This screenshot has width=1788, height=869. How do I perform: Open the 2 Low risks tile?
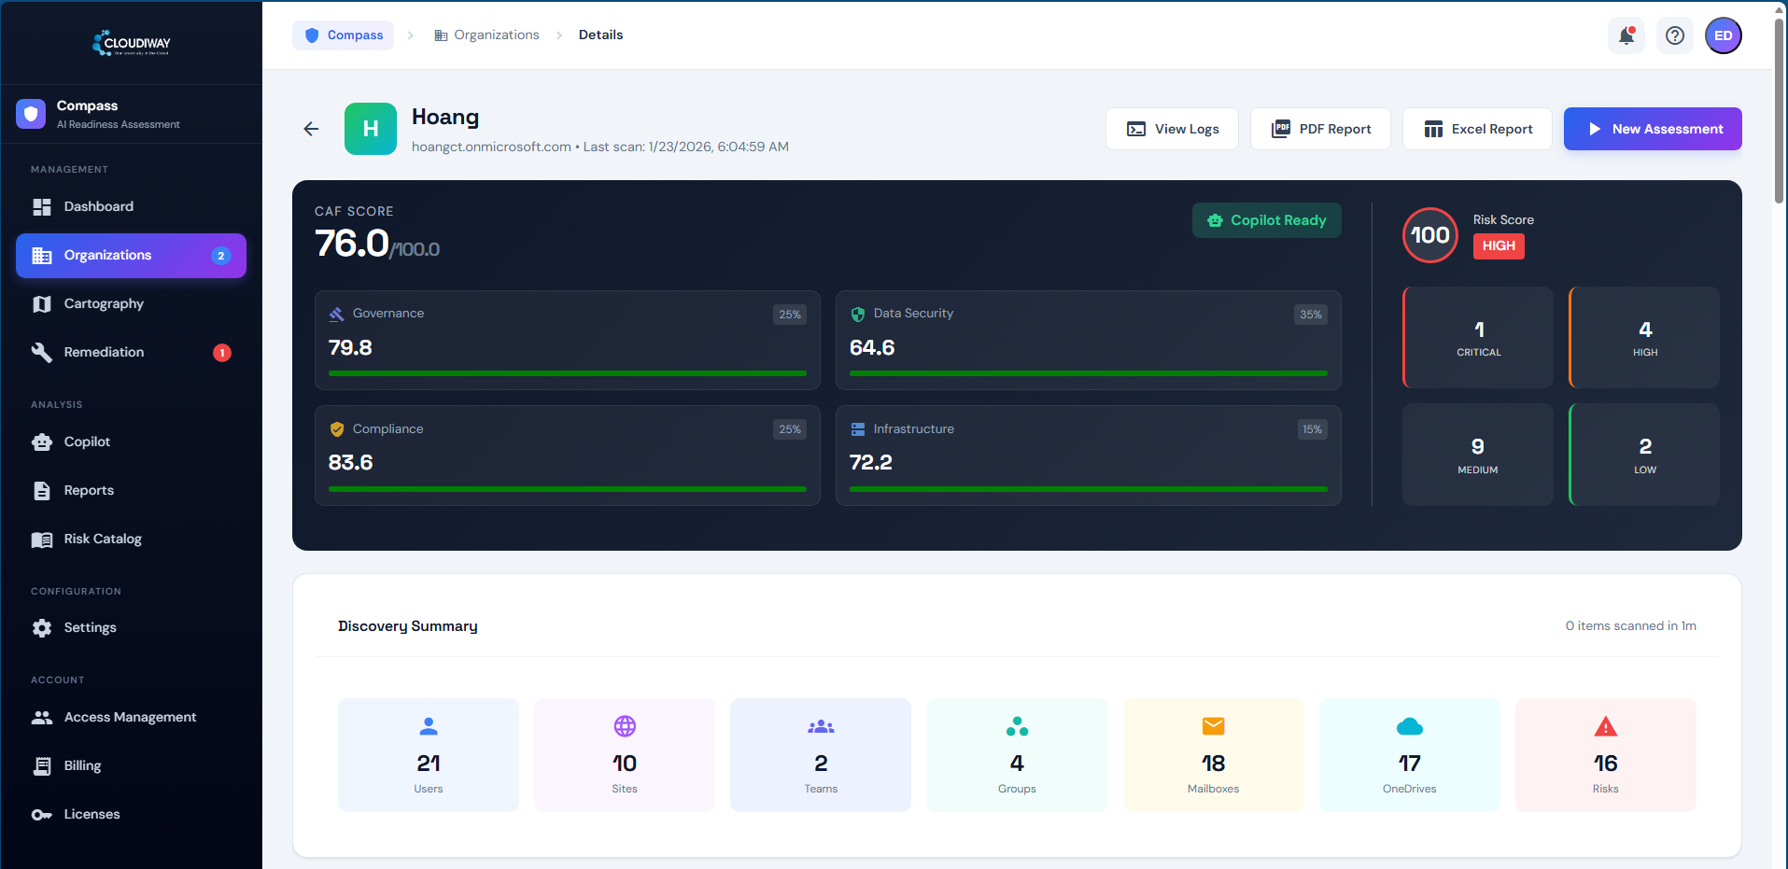click(x=1644, y=455)
